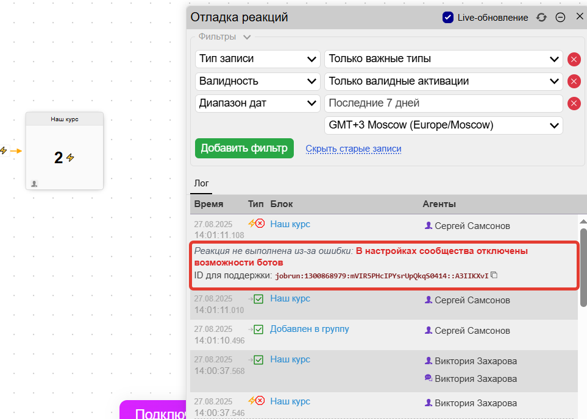Open the Только валидные активации dropdown
This screenshot has height=419, width=587.
(444, 81)
